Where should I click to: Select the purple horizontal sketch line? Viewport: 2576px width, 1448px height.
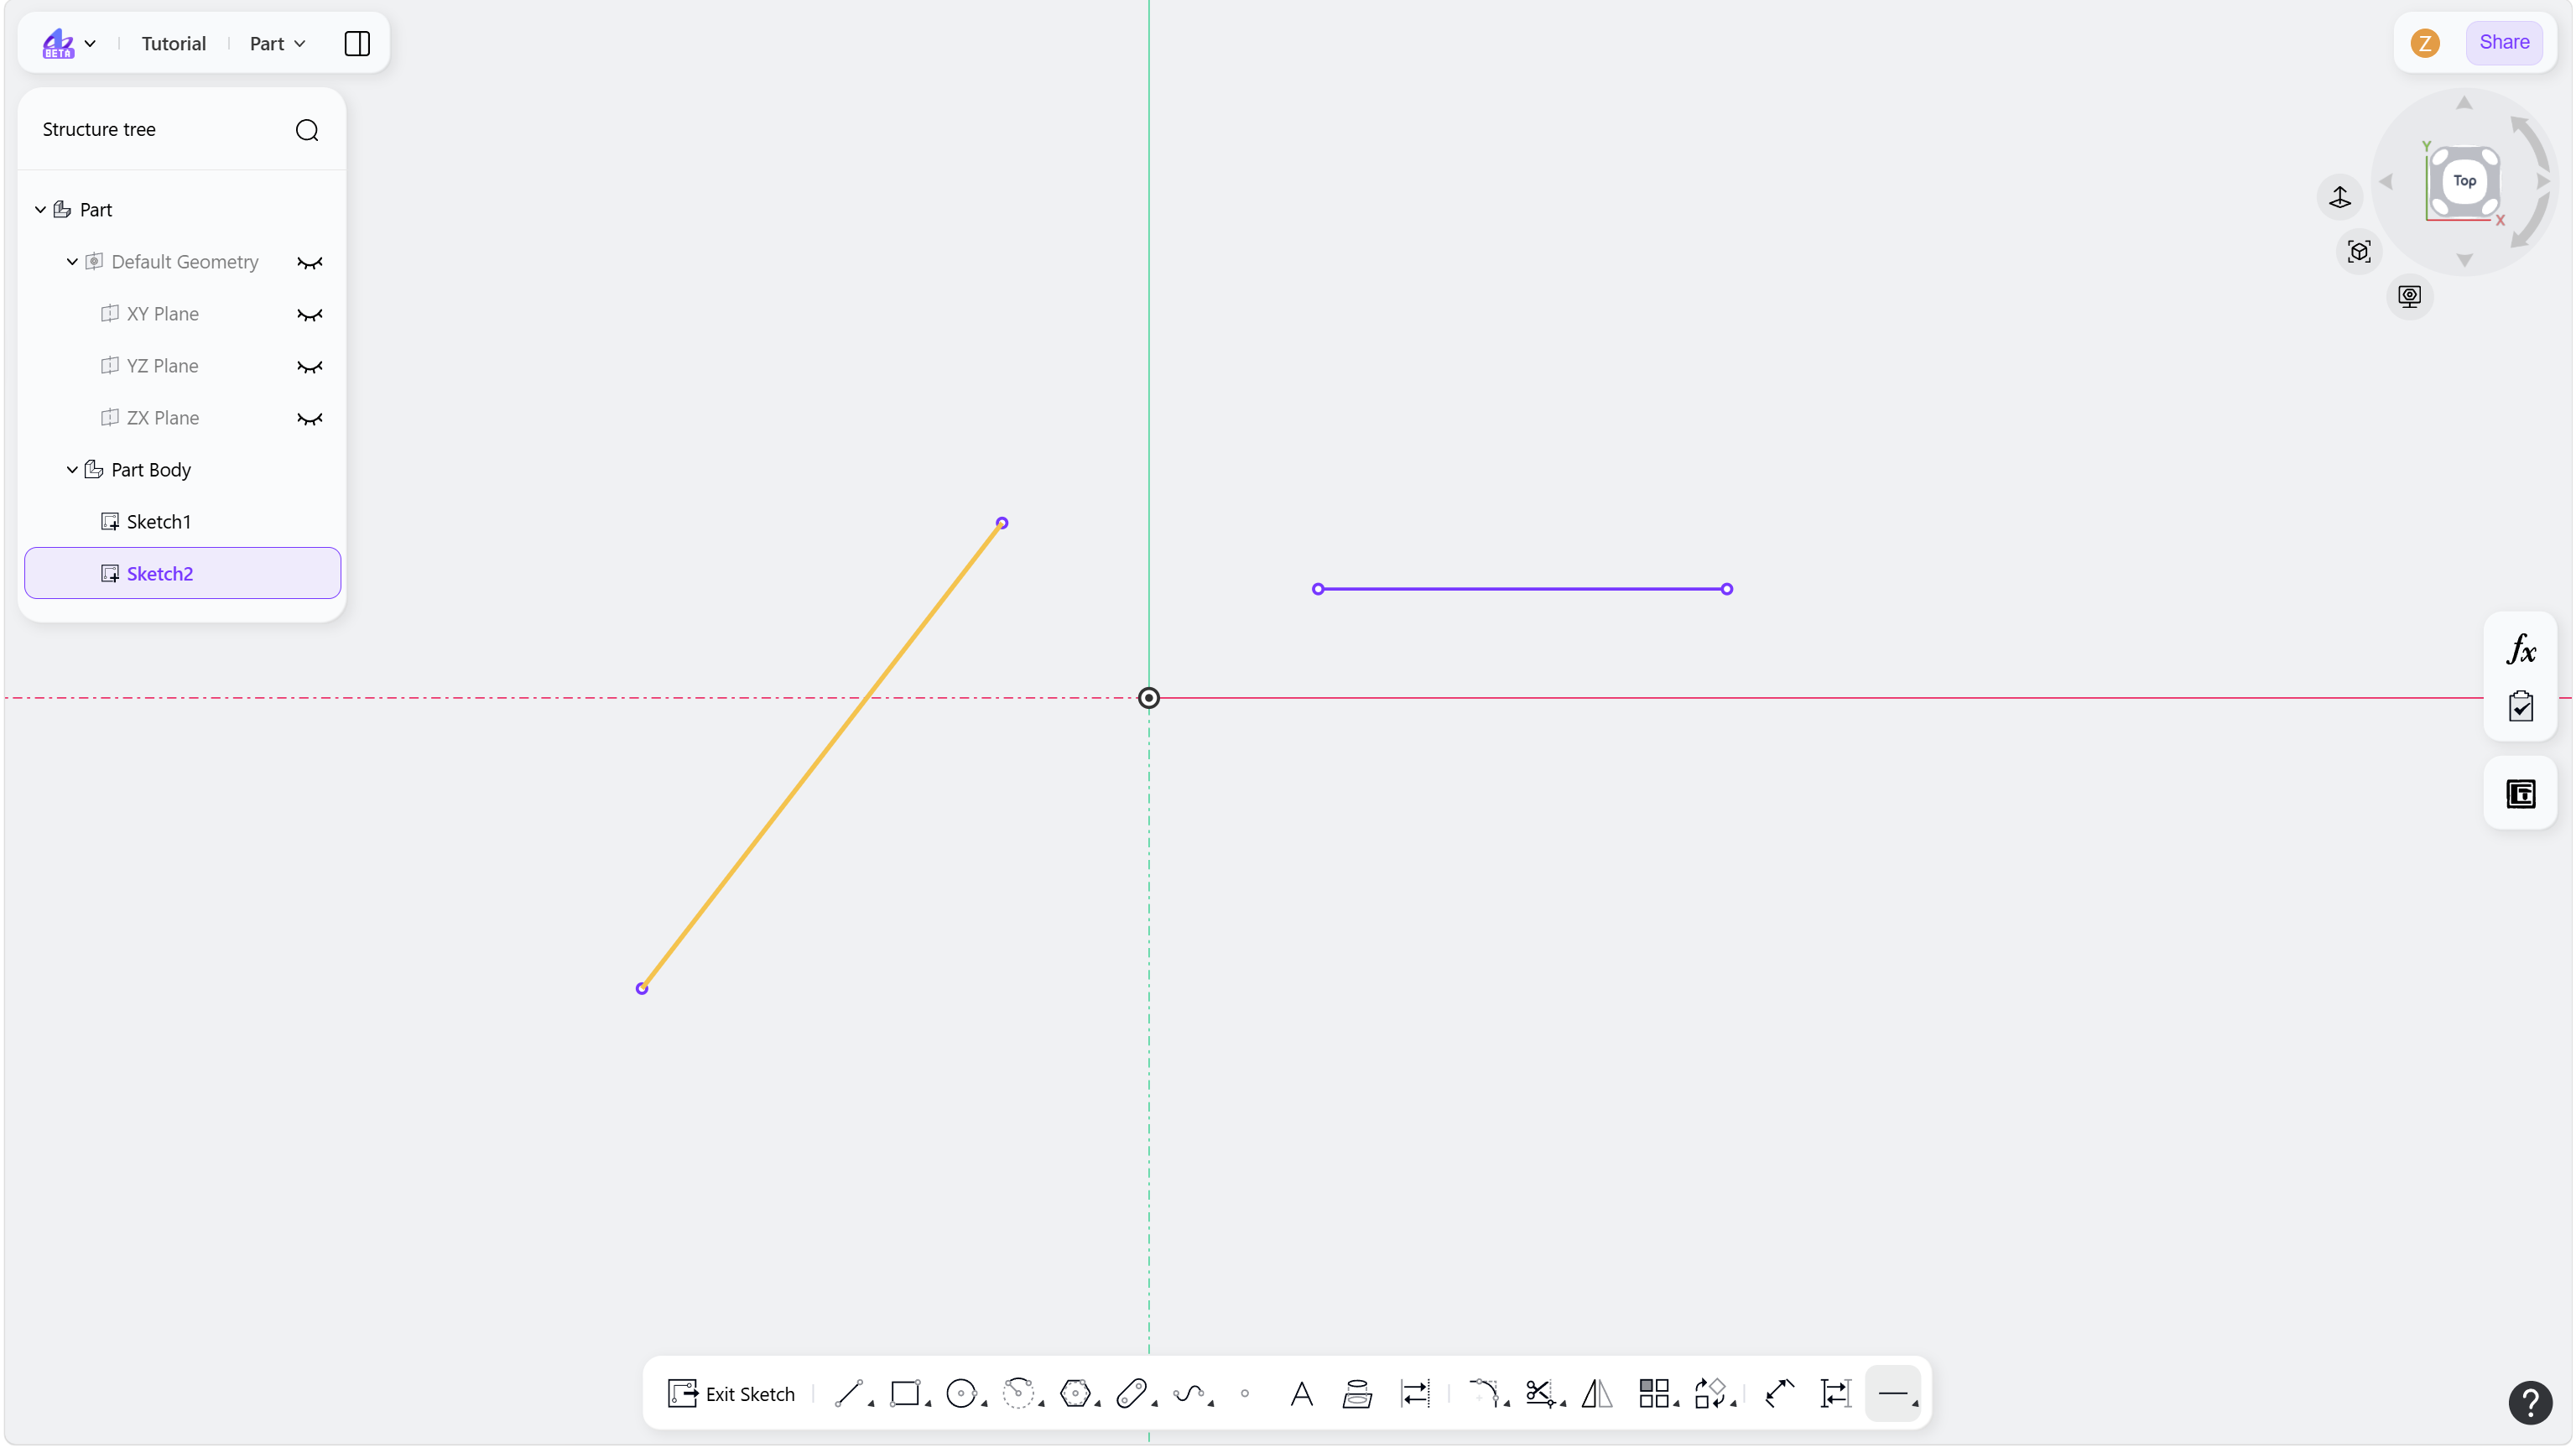pos(1522,589)
